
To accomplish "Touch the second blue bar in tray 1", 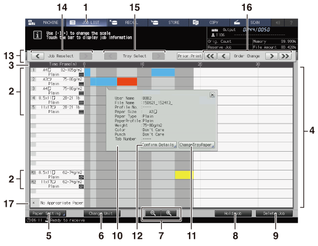I will [163, 73].
